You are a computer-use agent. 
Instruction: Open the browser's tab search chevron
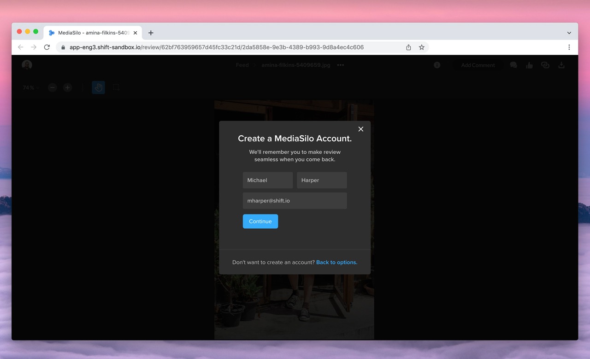tap(569, 32)
